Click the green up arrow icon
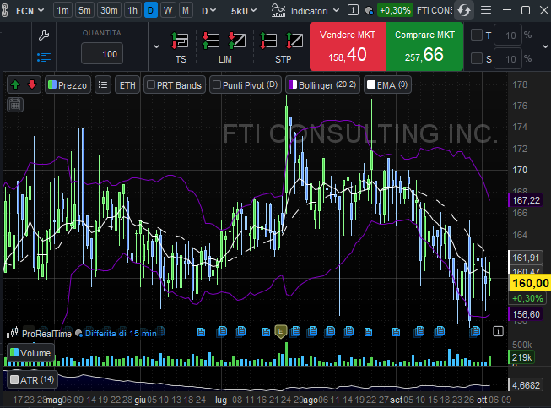 [x=15, y=84]
